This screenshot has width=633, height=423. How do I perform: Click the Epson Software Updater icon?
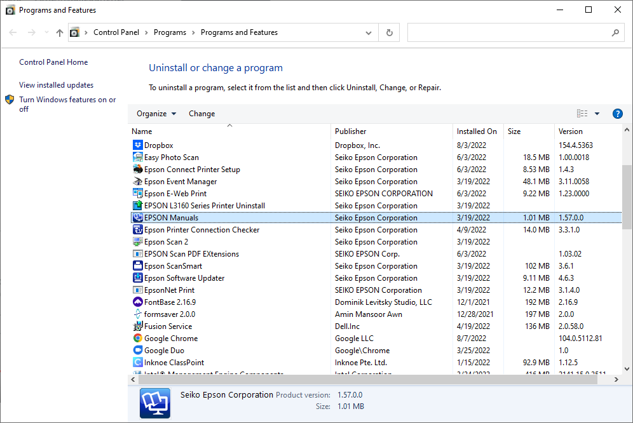(138, 278)
